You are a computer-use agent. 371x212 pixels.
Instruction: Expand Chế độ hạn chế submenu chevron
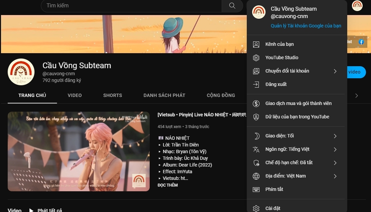[x=335, y=163]
